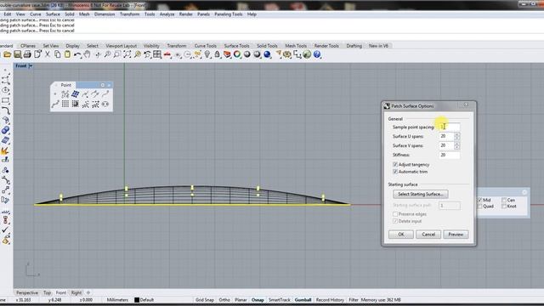Click the Stiffness input field
Viewport: 544px width, 306px height.
pos(450,155)
